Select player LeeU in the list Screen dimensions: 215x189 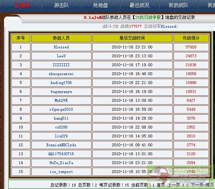pyautogui.click(x=61, y=56)
